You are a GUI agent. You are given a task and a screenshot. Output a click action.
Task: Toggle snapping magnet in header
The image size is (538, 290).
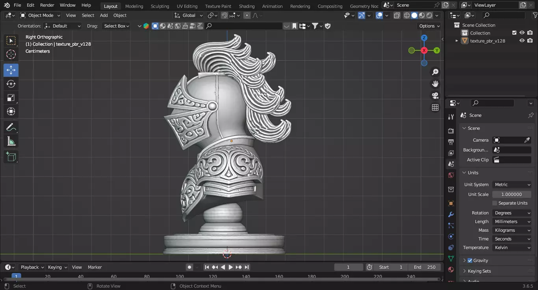(x=224, y=15)
